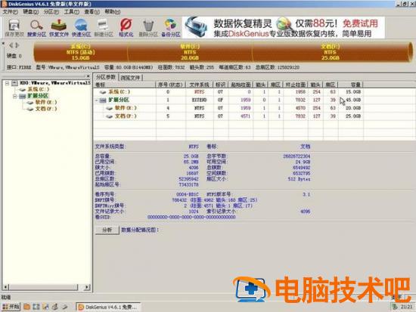Select 系统(C:) in the left tree
This screenshot has height=312, width=416.
(x=39, y=89)
